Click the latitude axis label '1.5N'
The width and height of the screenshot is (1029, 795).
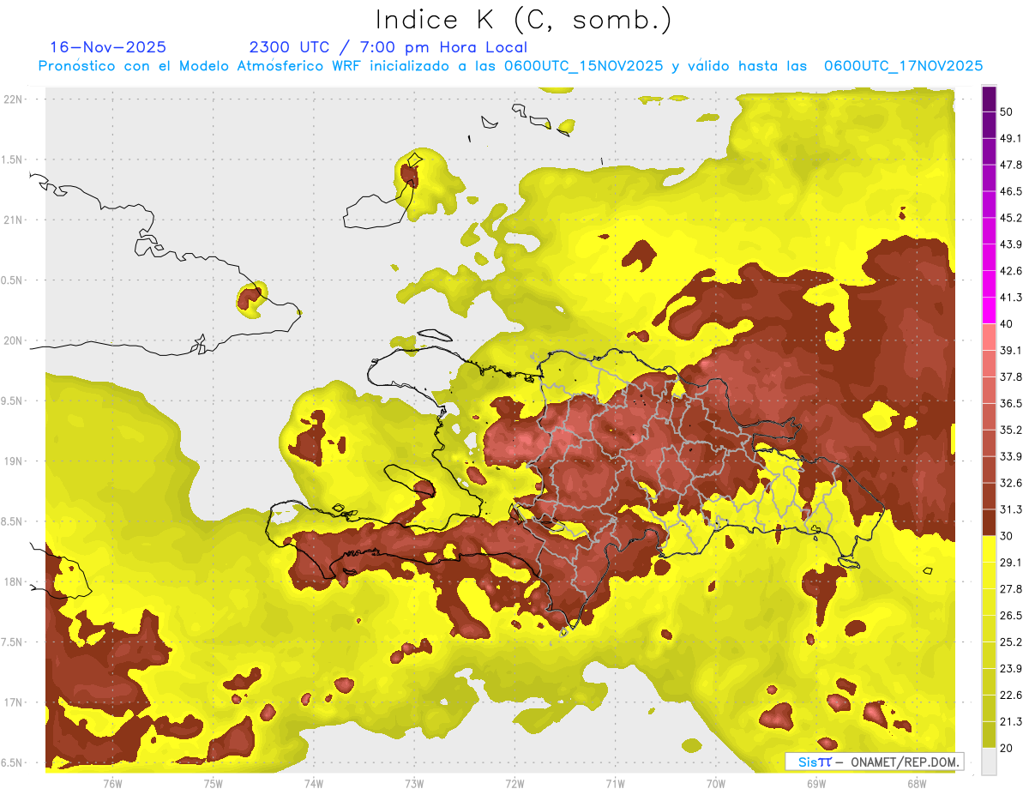click(13, 160)
